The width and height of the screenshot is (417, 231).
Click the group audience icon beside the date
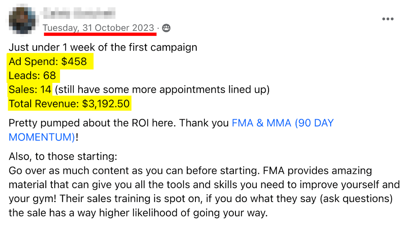tap(166, 28)
